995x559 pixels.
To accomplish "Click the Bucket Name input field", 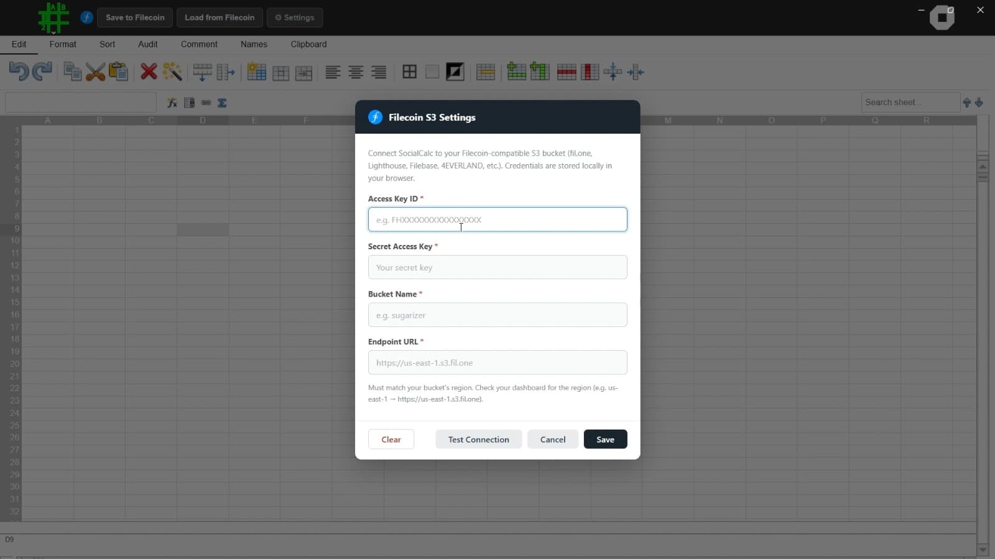I will (x=497, y=315).
